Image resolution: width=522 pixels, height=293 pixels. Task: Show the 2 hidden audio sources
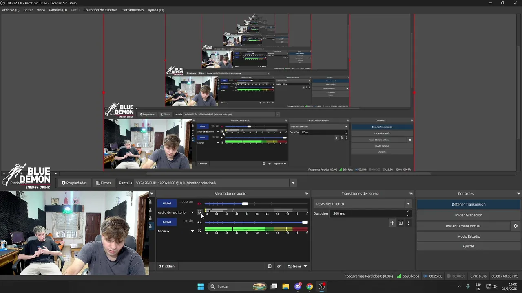click(167, 266)
